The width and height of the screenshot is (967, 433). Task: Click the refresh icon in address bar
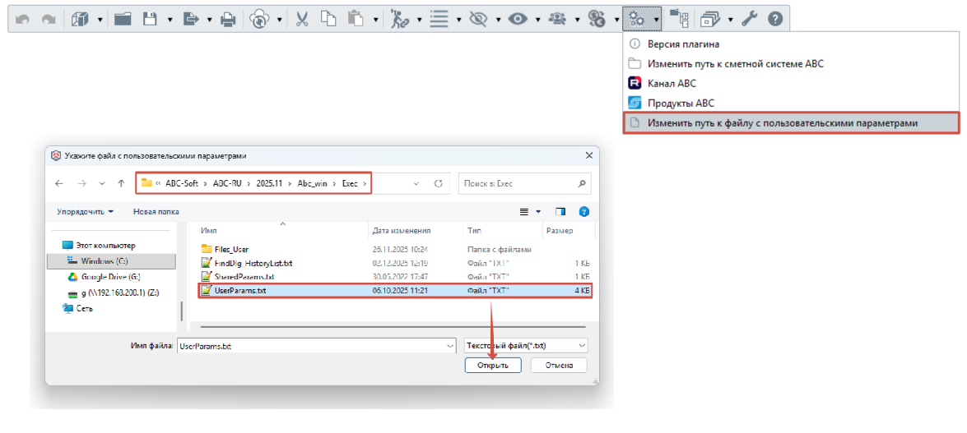439,183
